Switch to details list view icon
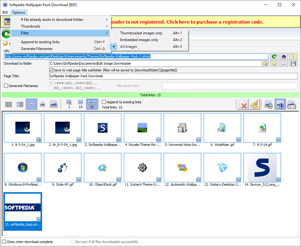The width and height of the screenshot is (301, 247). [20, 104]
